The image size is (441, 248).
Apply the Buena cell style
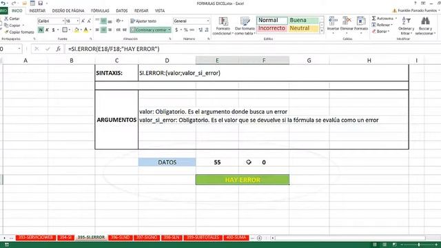click(303, 20)
